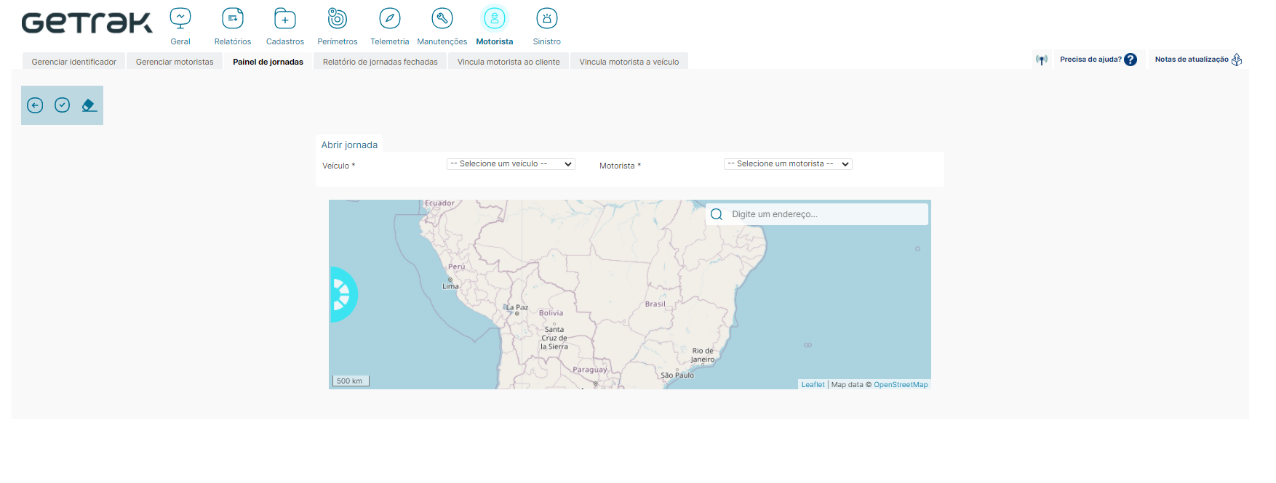
Task: Click the Veículo * field label
Action: coord(339,166)
